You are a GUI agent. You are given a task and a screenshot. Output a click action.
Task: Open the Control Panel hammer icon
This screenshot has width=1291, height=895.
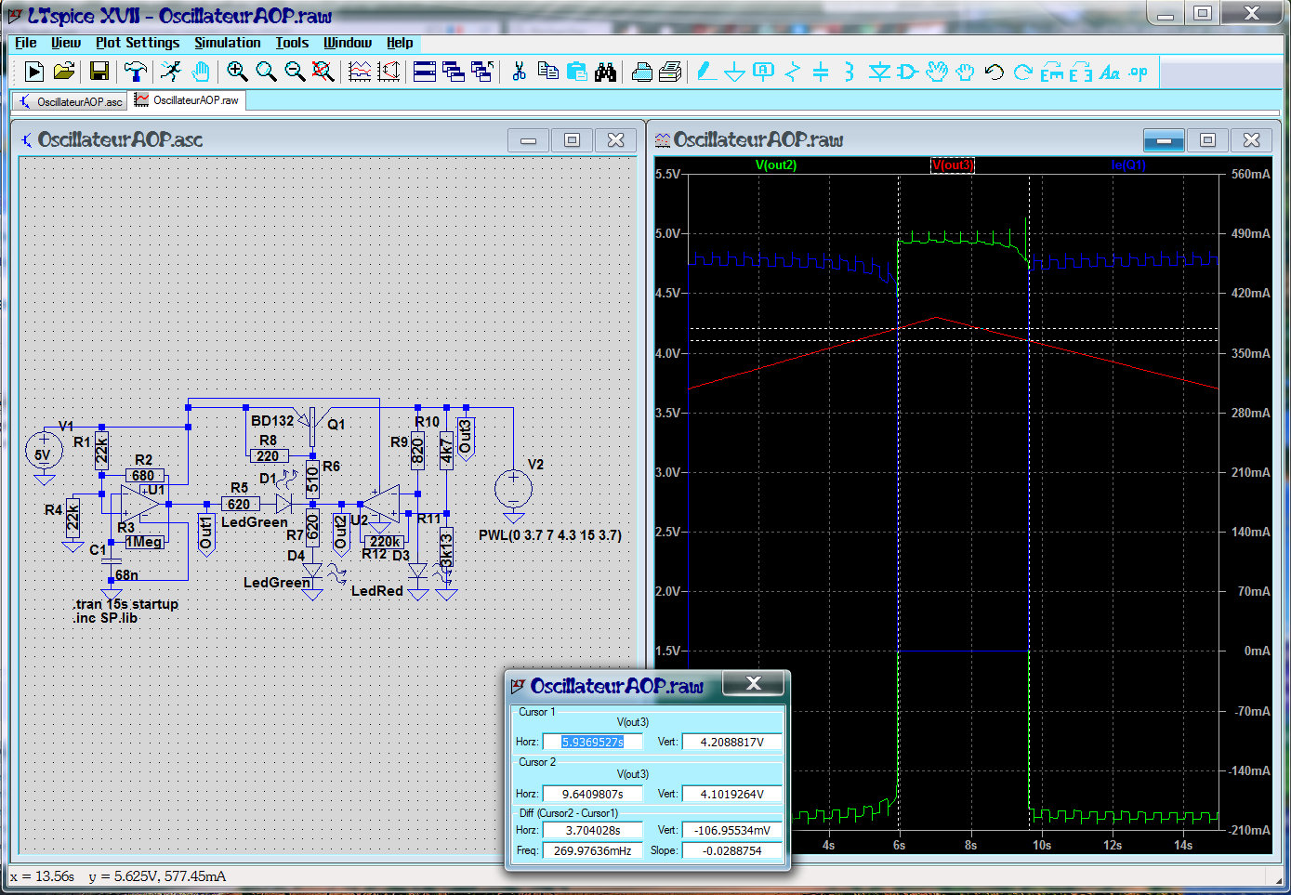coord(136,72)
